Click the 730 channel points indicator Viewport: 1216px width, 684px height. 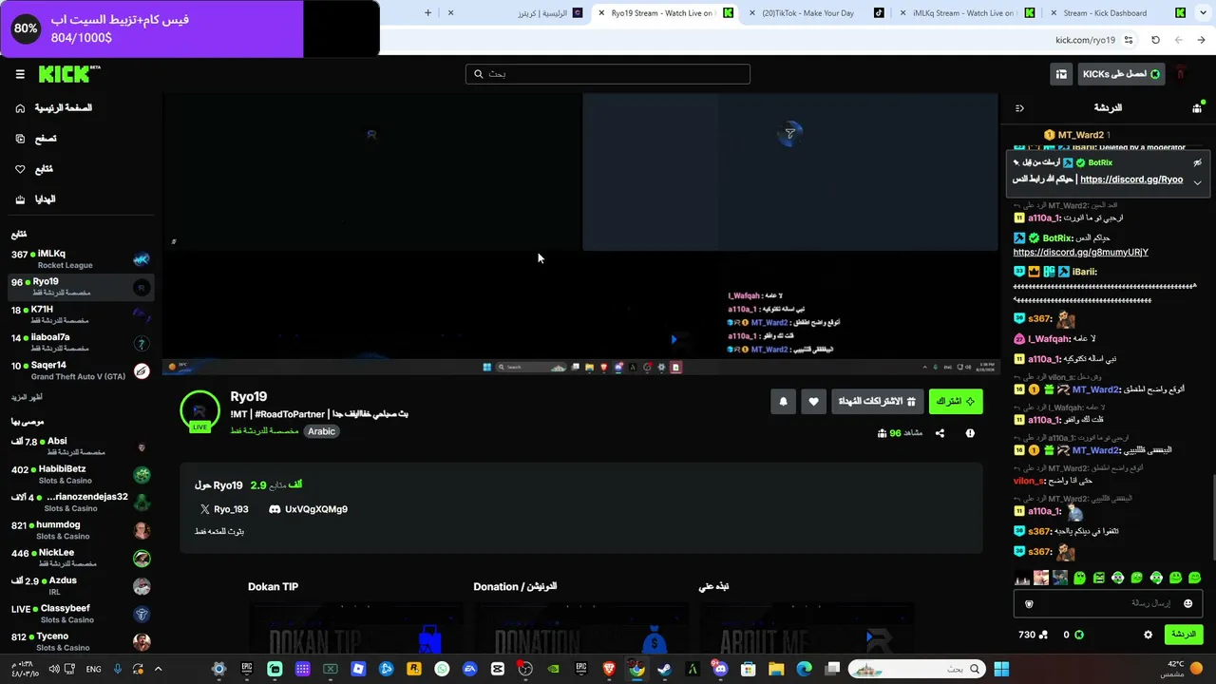click(1033, 635)
